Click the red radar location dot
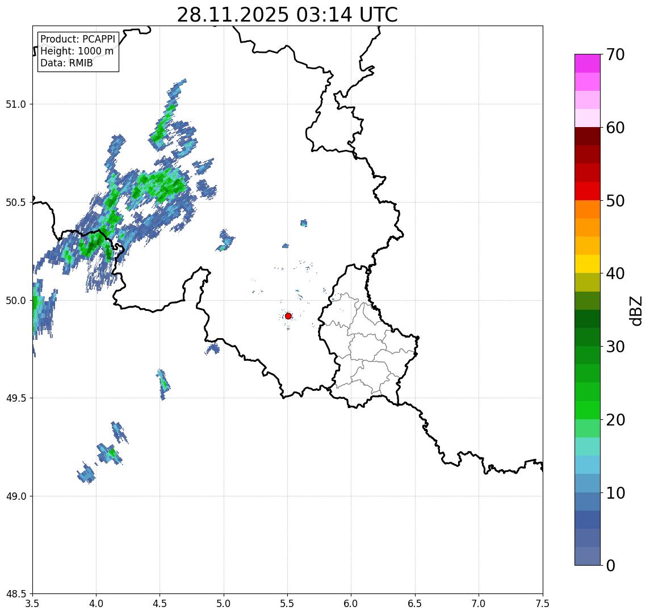Viewport: 650px width, 615px height. pyautogui.click(x=288, y=316)
